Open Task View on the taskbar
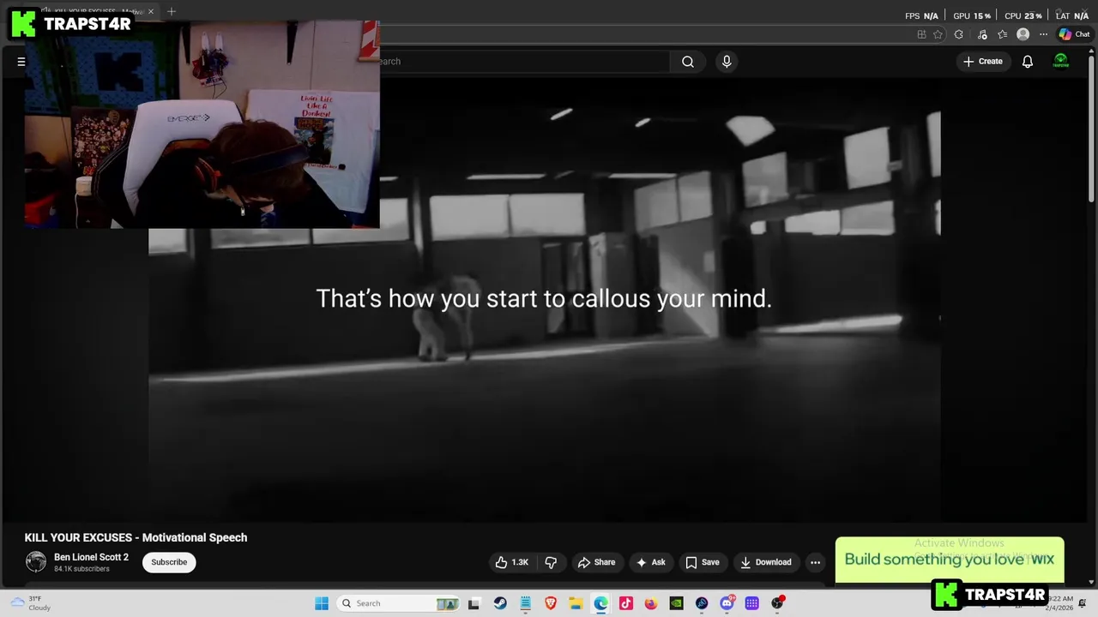 474,603
